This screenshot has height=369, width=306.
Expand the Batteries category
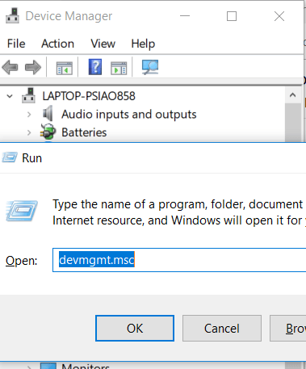[29, 132]
